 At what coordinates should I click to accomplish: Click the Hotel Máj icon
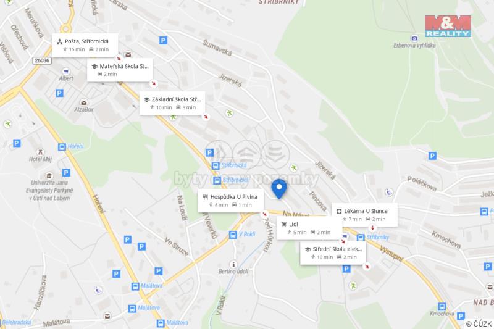coord(40,152)
